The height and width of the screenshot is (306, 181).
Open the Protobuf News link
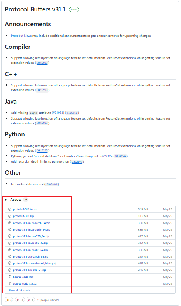tap(21, 36)
